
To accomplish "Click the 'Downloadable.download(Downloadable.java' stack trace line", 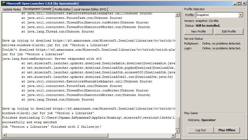I will (98, 63).
